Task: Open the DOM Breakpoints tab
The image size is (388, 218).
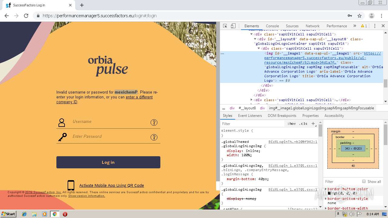Action: coord(282,116)
